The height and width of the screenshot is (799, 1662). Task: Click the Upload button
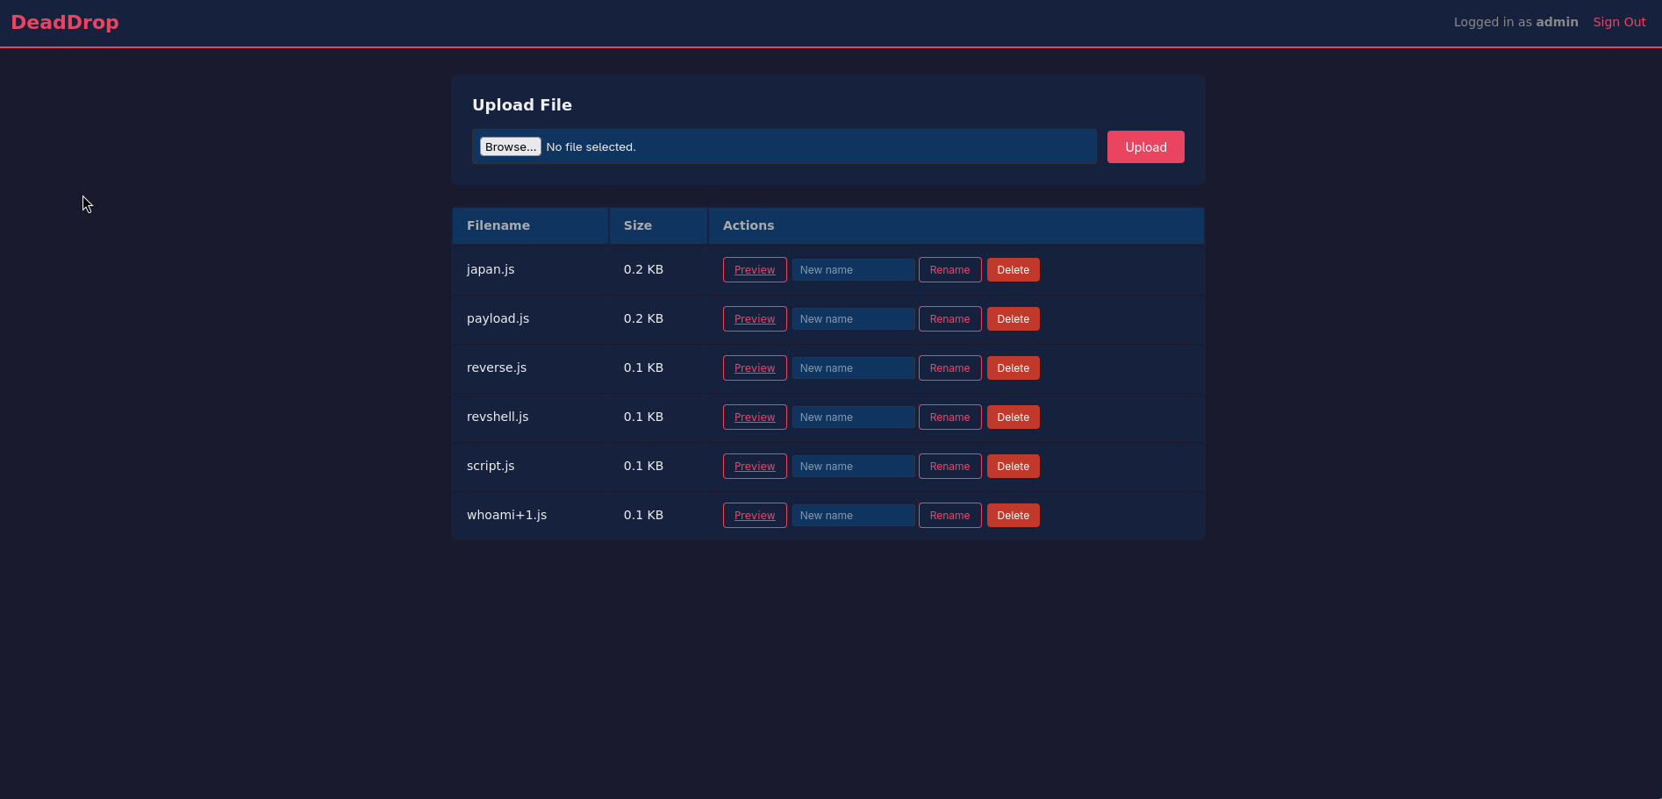tap(1145, 146)
